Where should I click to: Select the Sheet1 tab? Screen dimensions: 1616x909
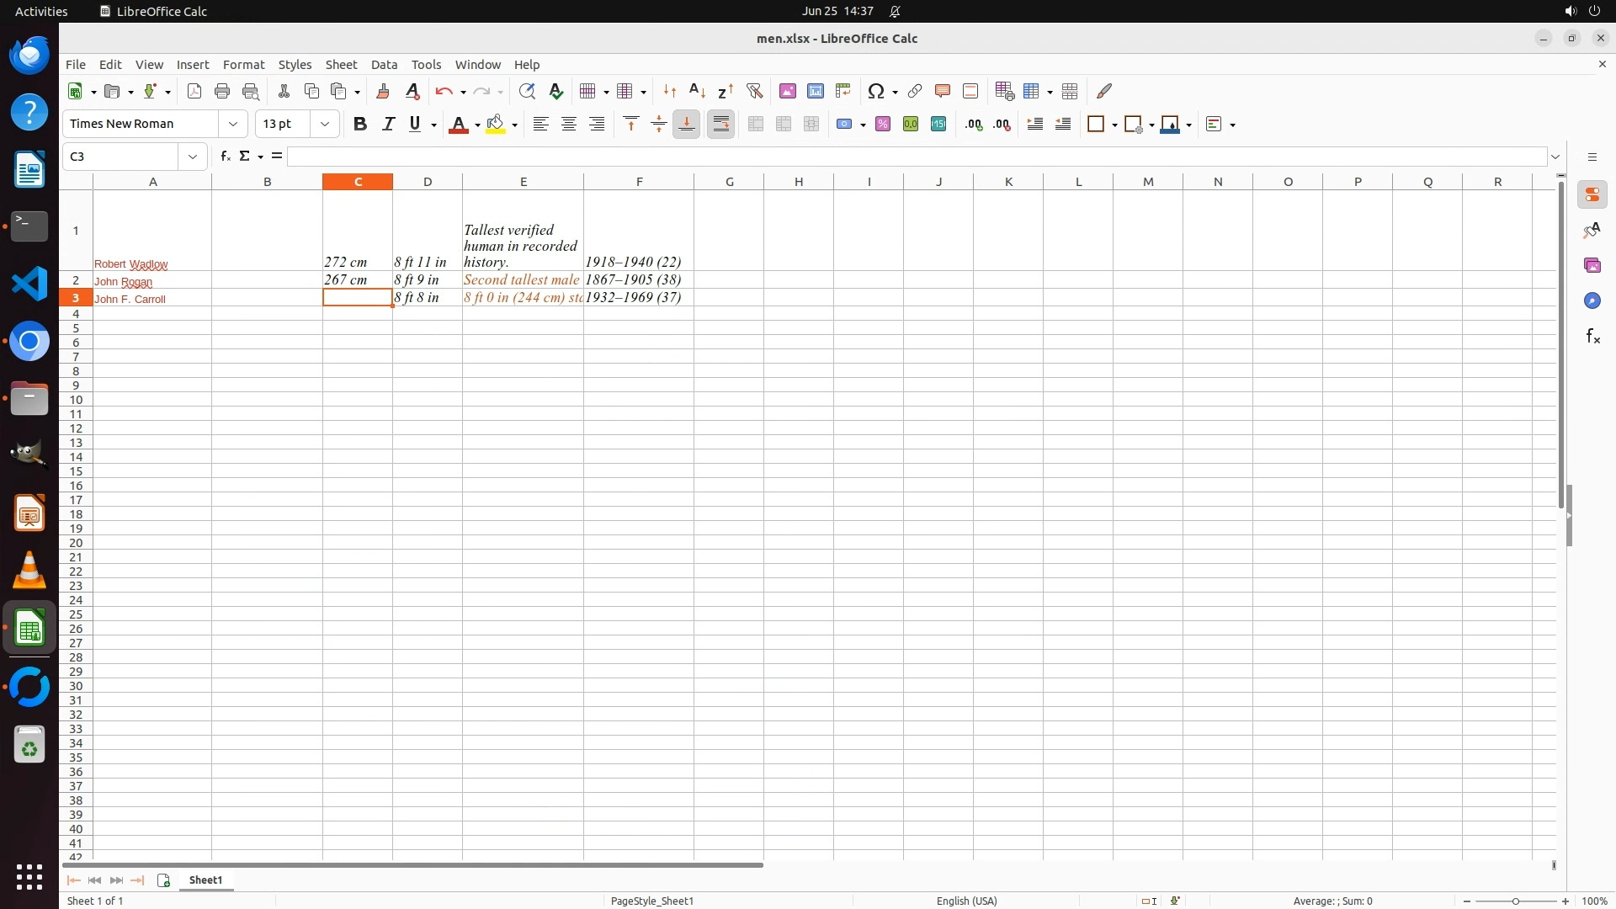pyautogui.click(x=205, y=880)
